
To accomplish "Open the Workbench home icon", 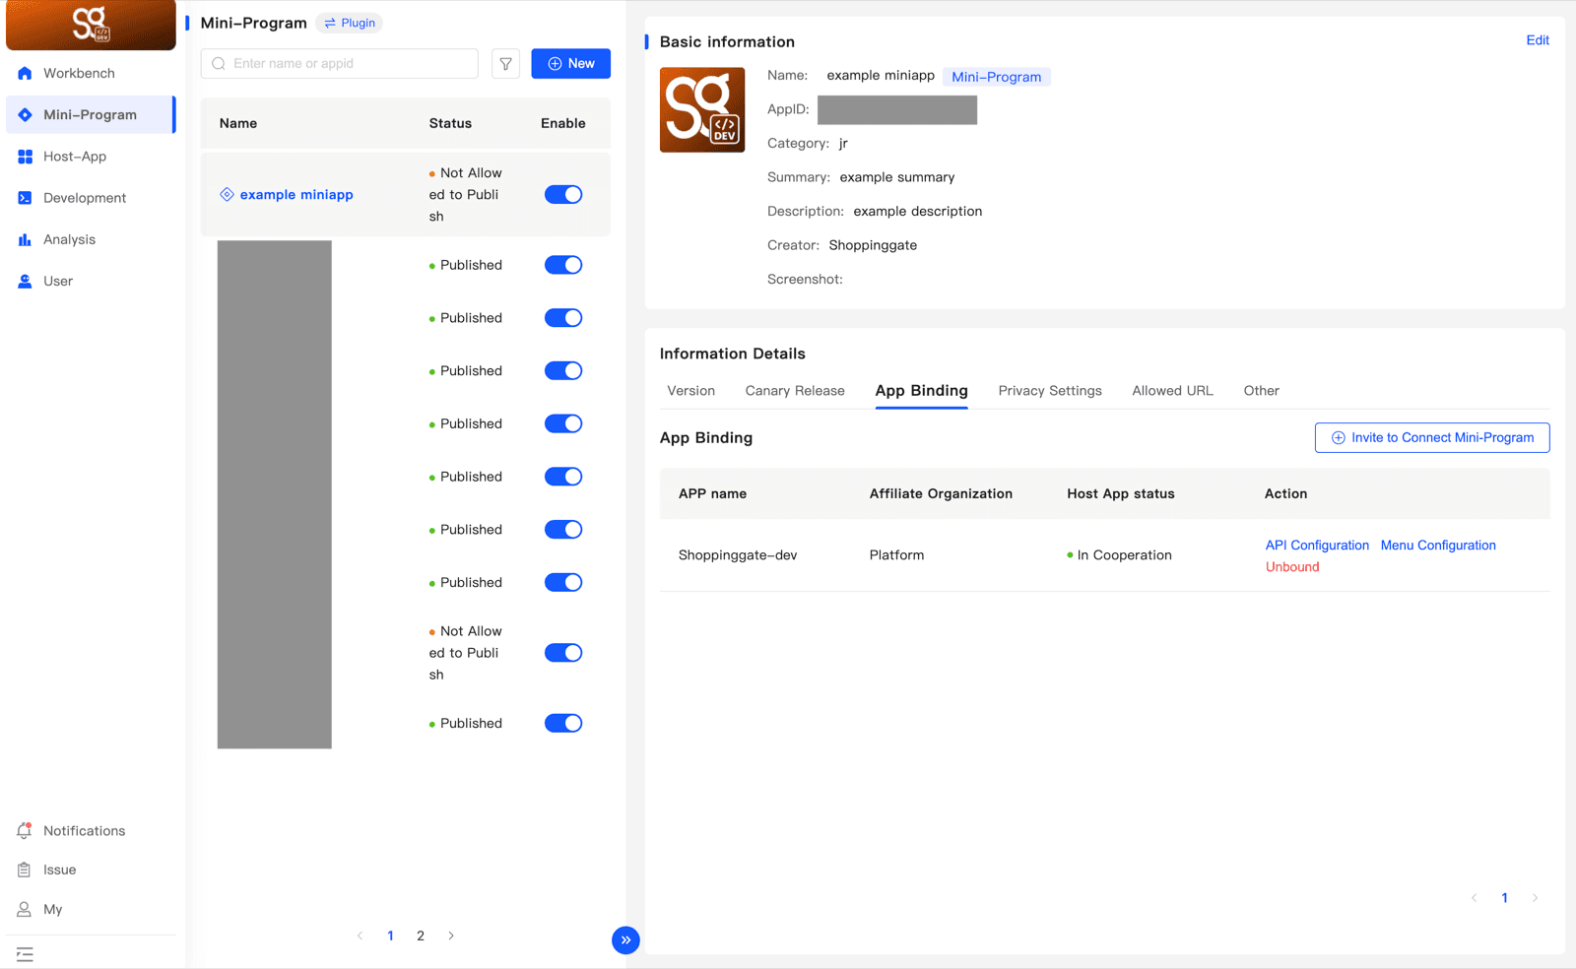I will tap(25, 73).
